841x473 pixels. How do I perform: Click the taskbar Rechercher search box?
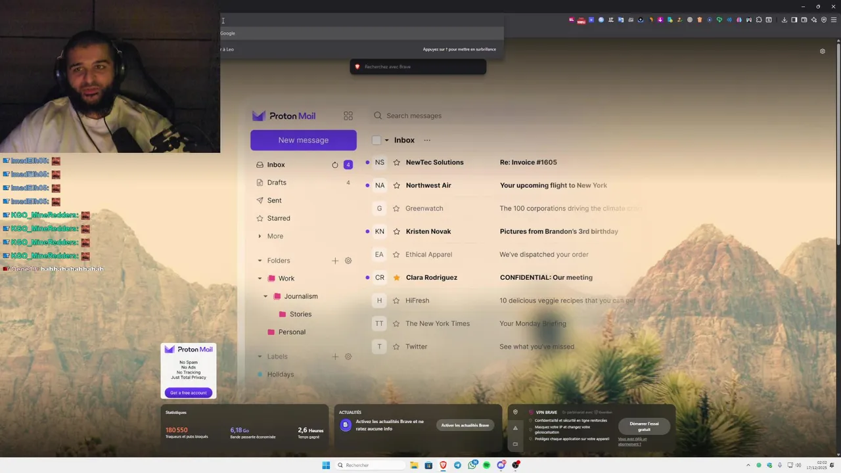tap(369, 465)
